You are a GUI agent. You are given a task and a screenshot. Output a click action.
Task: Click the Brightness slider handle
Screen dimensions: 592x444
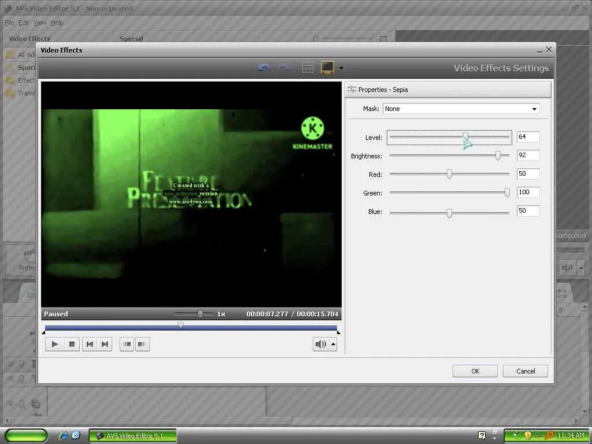point(498,156)
